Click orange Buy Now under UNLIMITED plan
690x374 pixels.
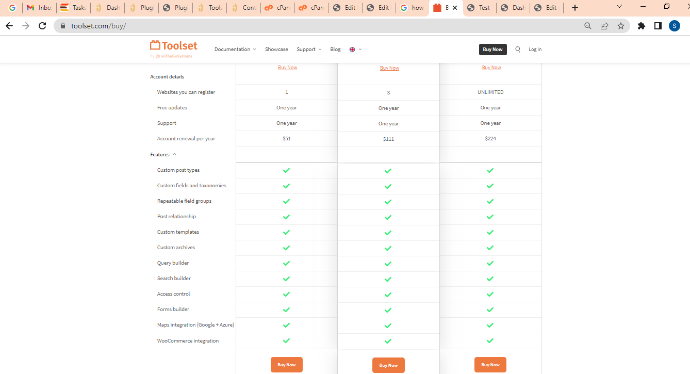pyautogui.click(x=490, y=365)
